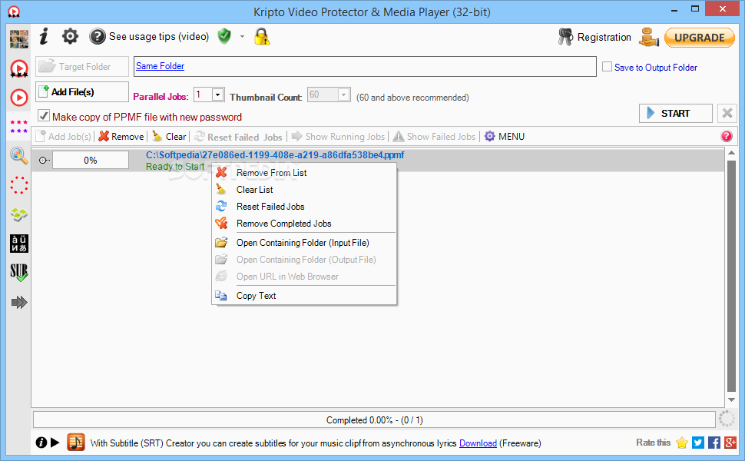This screenshot has width=745, height=461.
Task: Click the START button
Action: [x=676, y=113]
